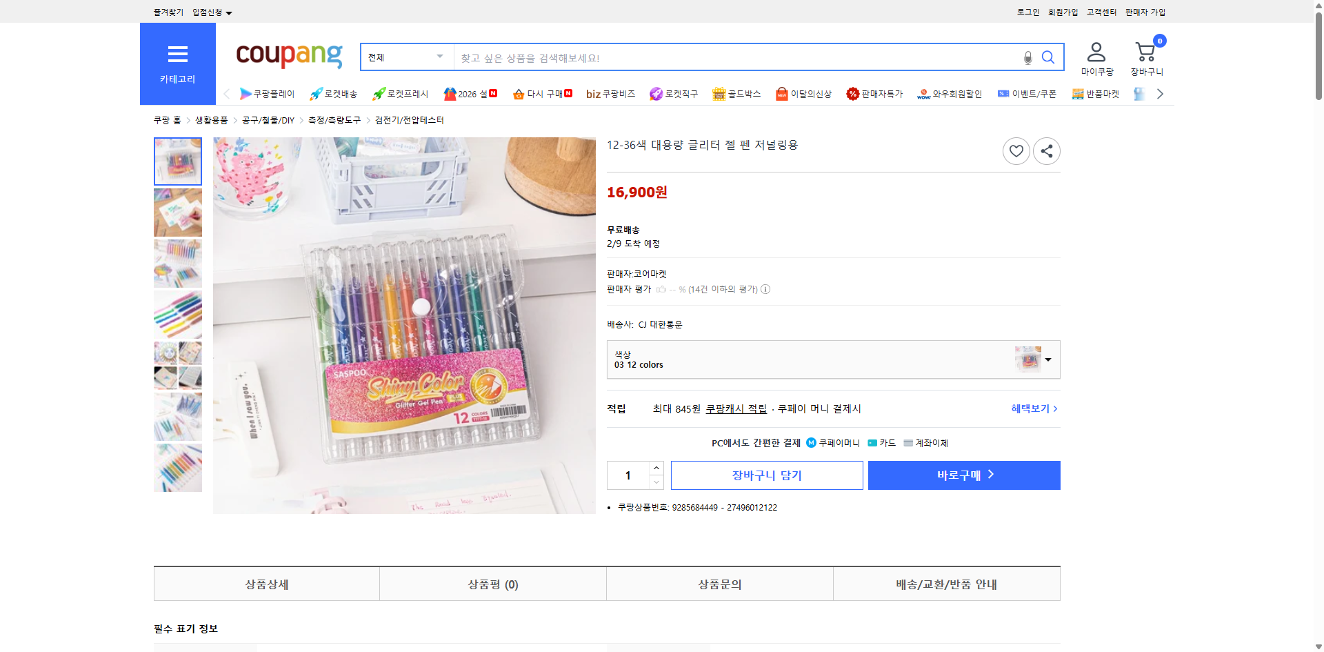Click the 바로구매 purchase button
The width and height of the screenshot is (1324, 652).
963,475
